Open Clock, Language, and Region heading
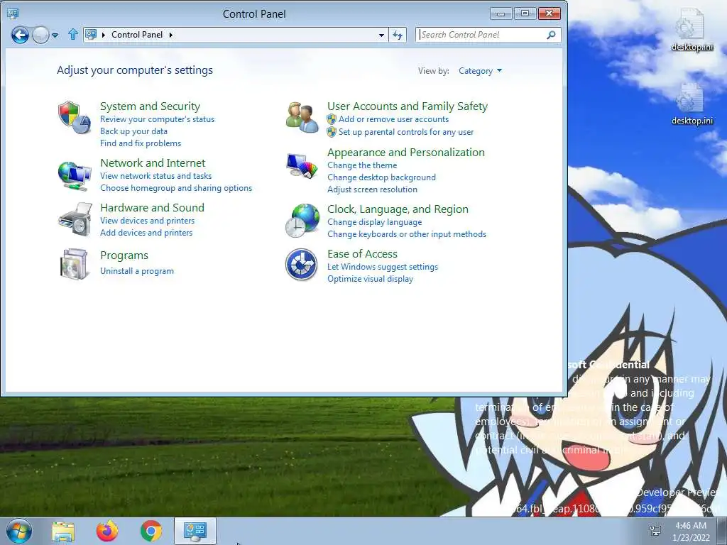727x545 pixels. pyautogui.click(x=398, y=209)
